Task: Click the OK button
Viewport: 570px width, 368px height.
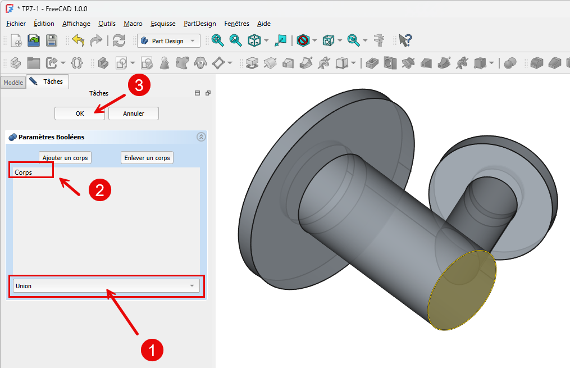Action: point(80,113)
